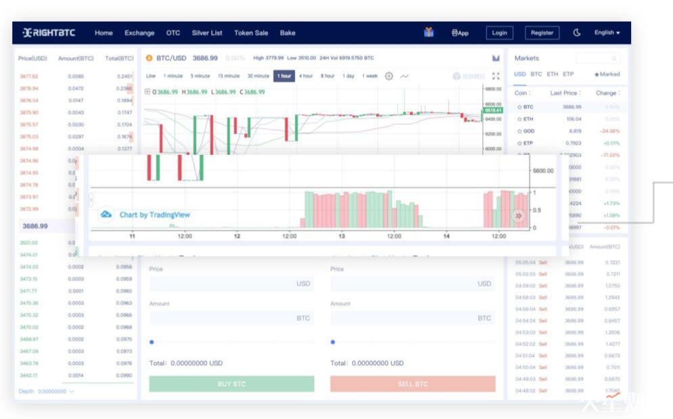This screenshot has height=419, width=673.
Task: Sort markets by Change column
Action: pyautogui.click(x=608, y=93)
